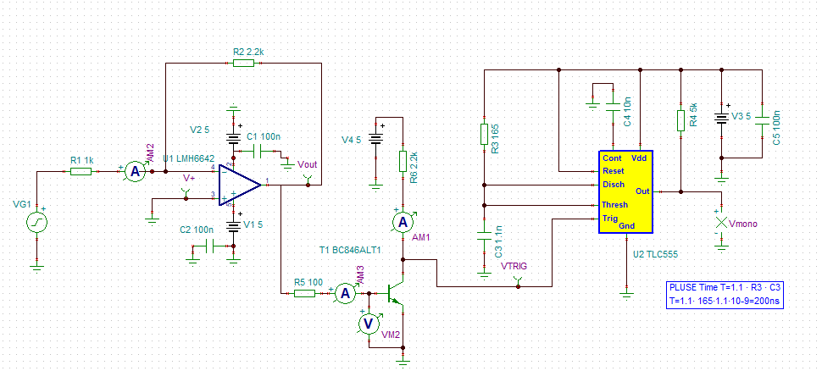This screenshot has width=822, height=371.
Task: Select capacitor C2 100n
Action: tap(210, 246)
